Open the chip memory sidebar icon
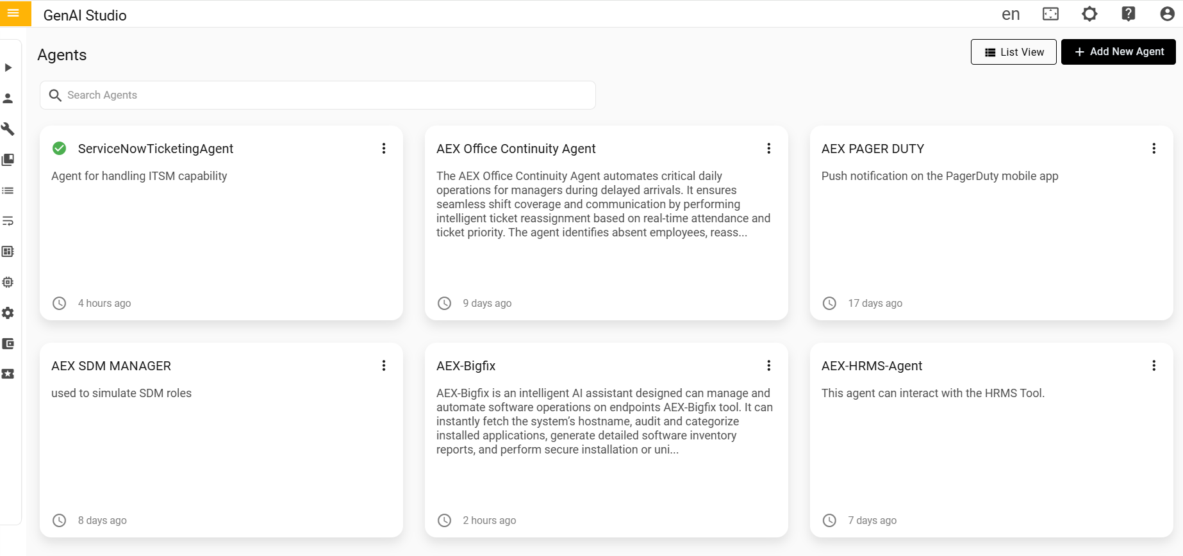This screenshot has height=556, width=1183. [8, 282]
